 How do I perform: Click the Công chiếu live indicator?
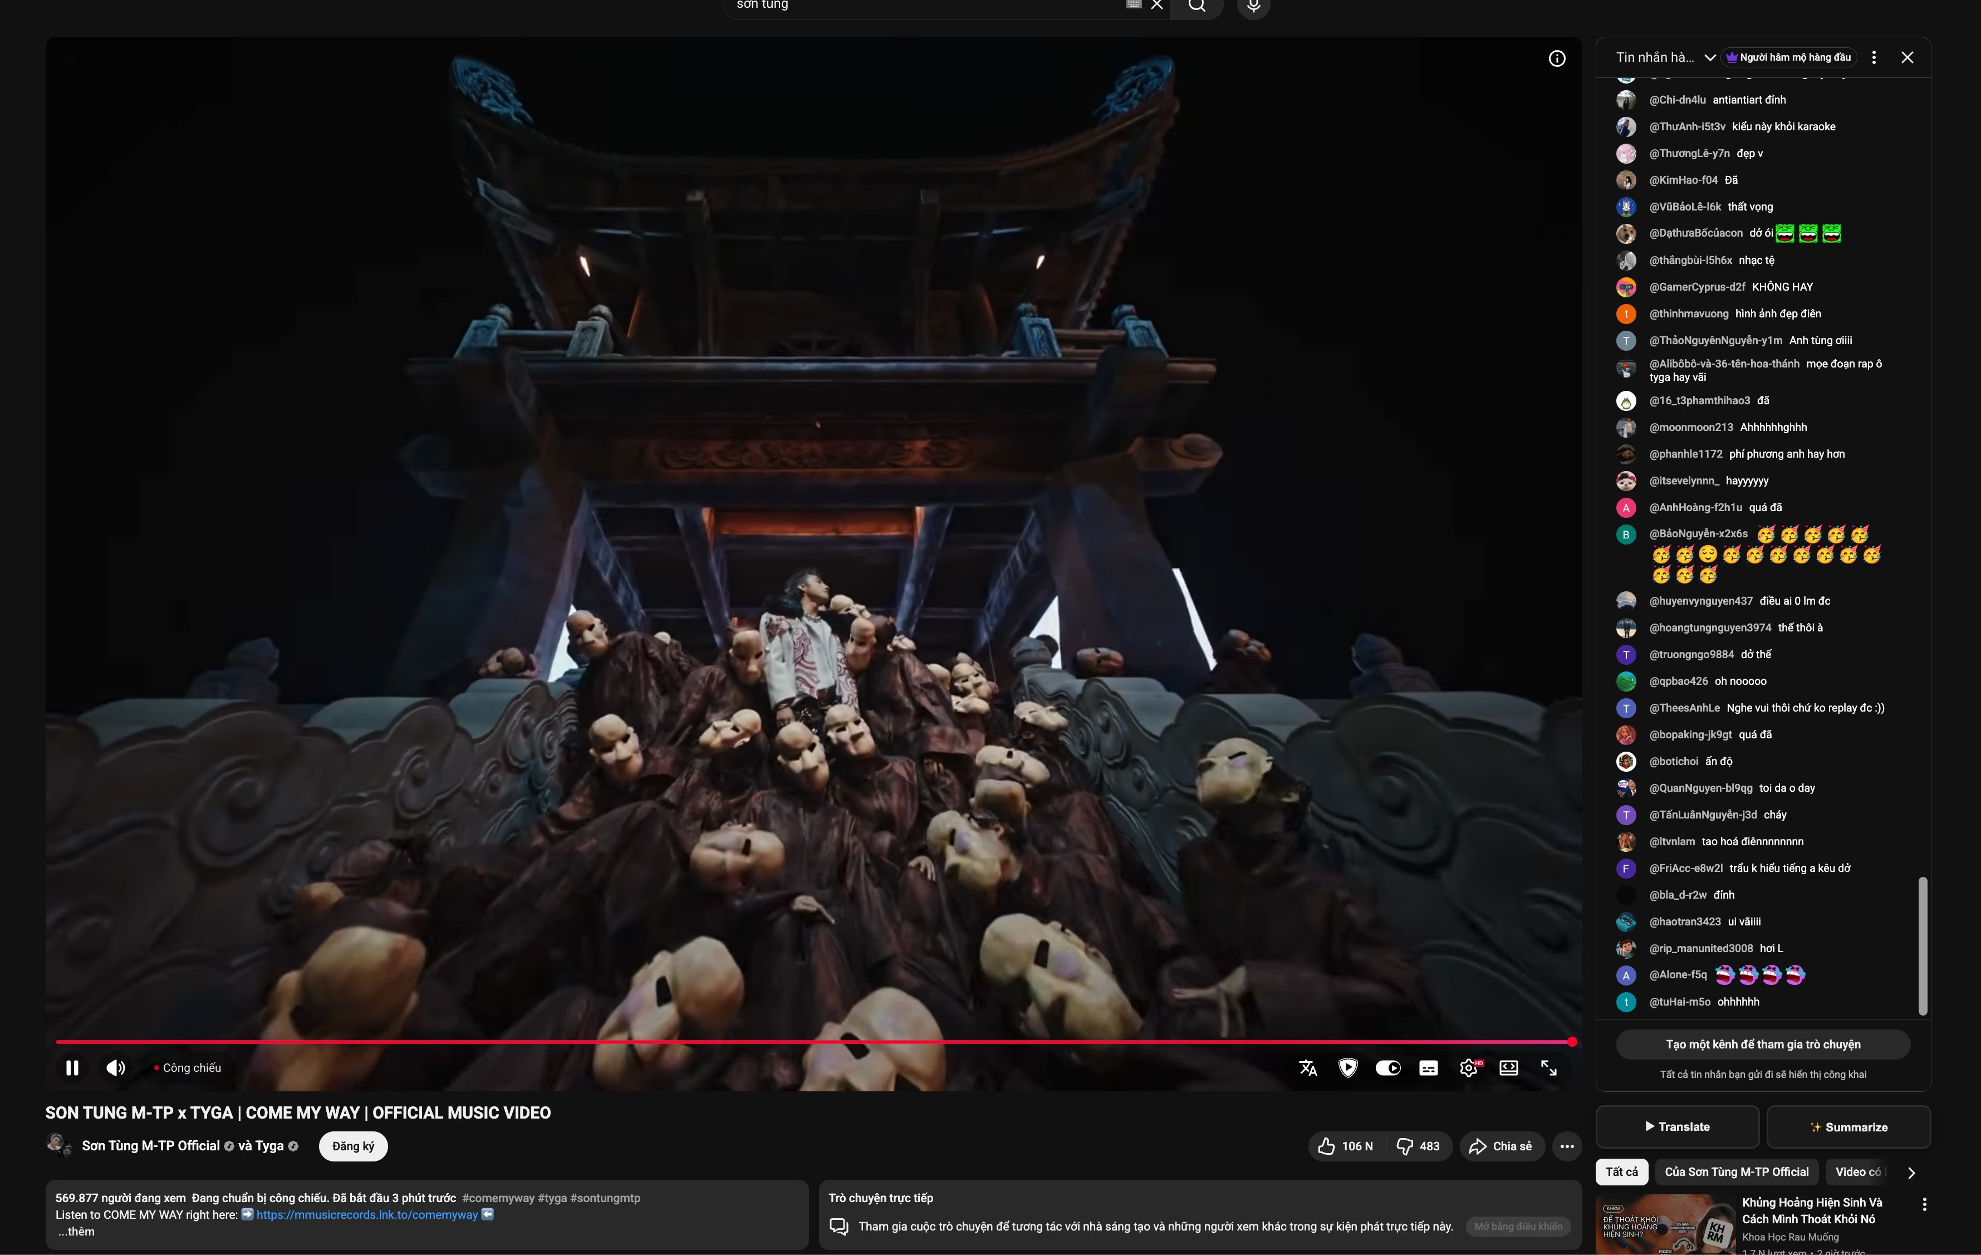(188, 1067)
